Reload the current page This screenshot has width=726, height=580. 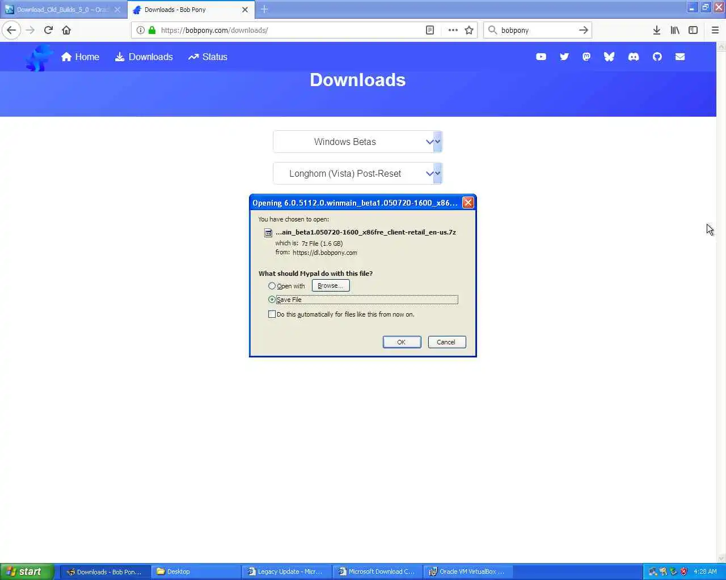click(48, 30)
